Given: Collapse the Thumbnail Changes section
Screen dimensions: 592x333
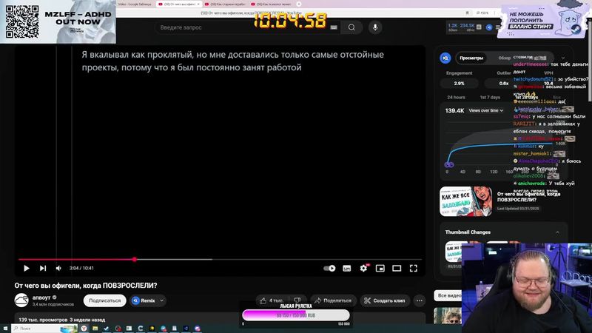Looking at the screenshot, I should [557, 232].
